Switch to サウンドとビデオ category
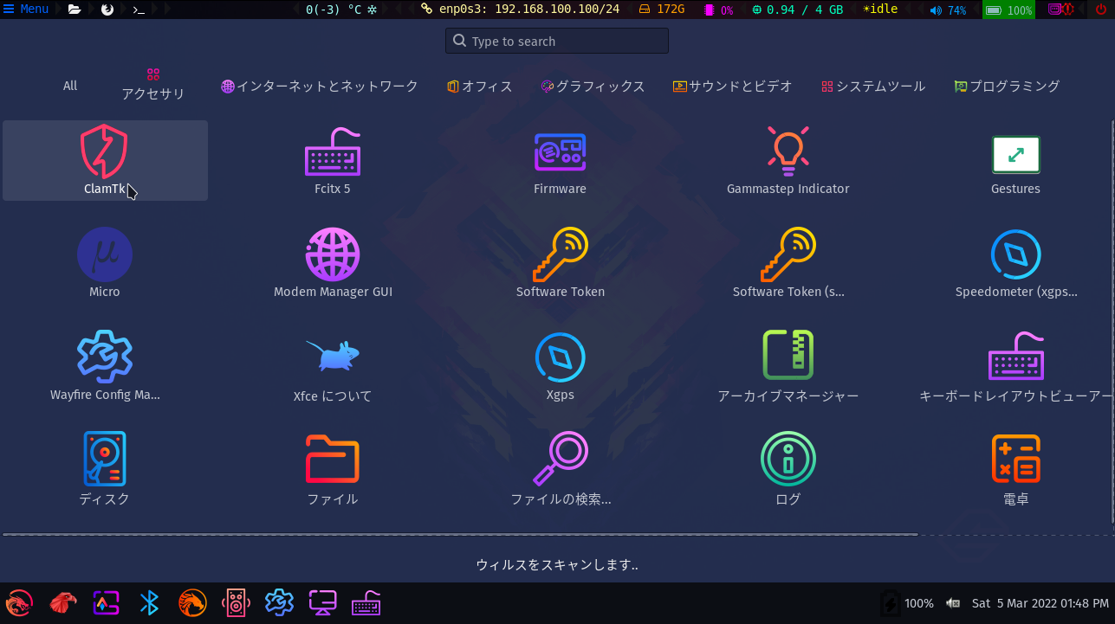This screenshot has height=624, width=1115. 733,86
